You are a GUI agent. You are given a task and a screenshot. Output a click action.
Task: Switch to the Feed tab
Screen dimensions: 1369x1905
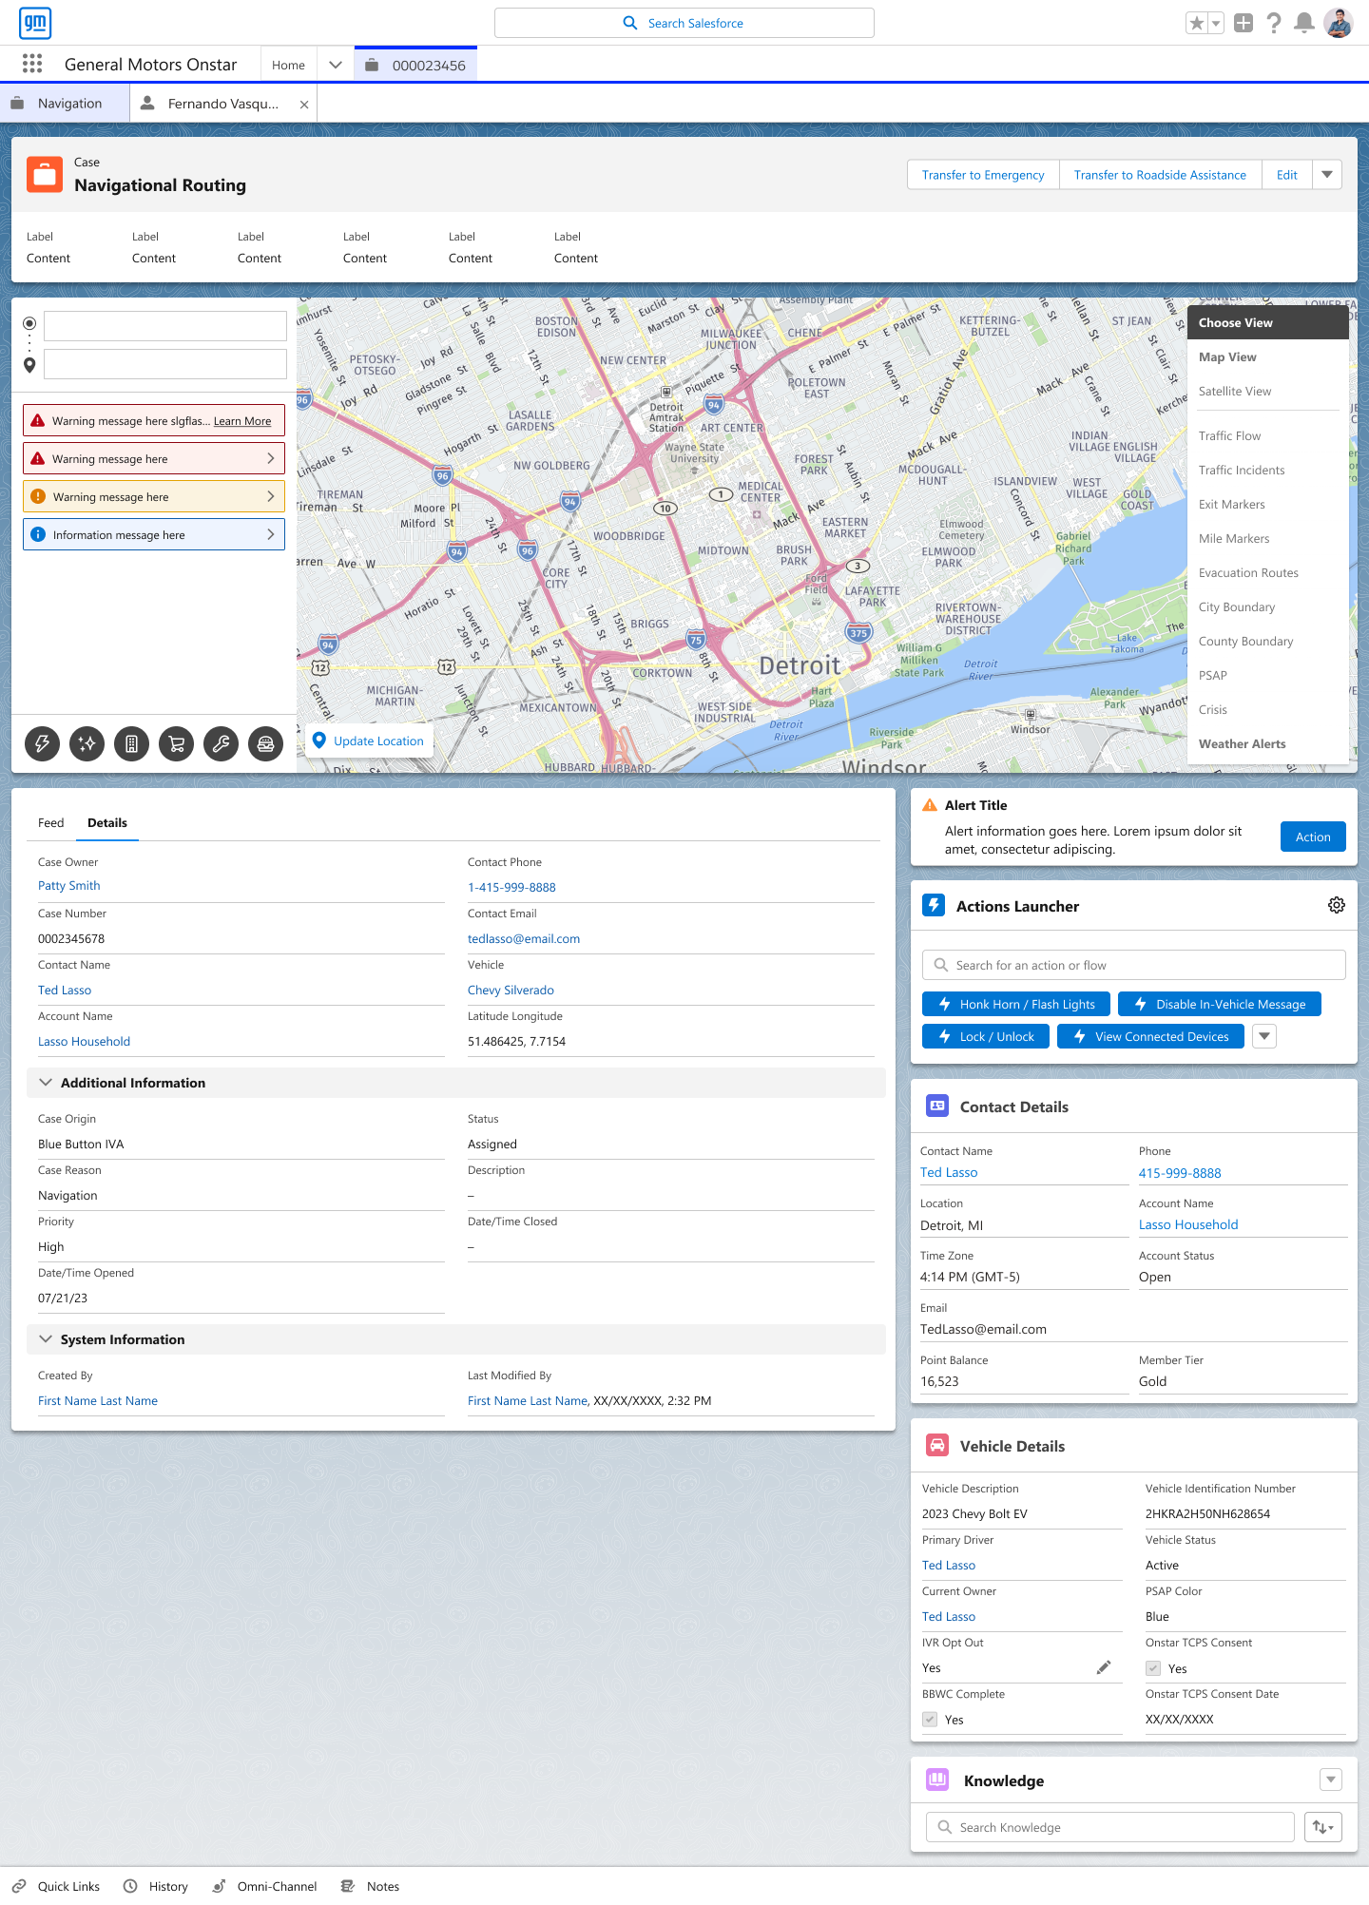coord(51,822)
